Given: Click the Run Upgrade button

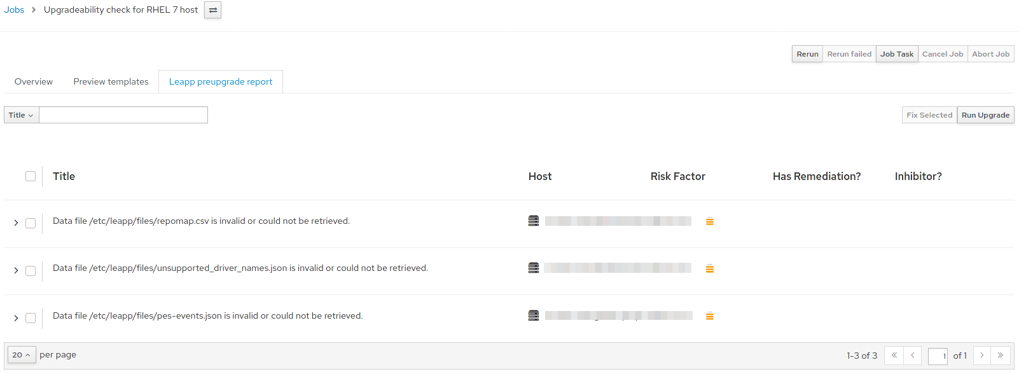Looking at the screenshot, I should coord(985,114).
